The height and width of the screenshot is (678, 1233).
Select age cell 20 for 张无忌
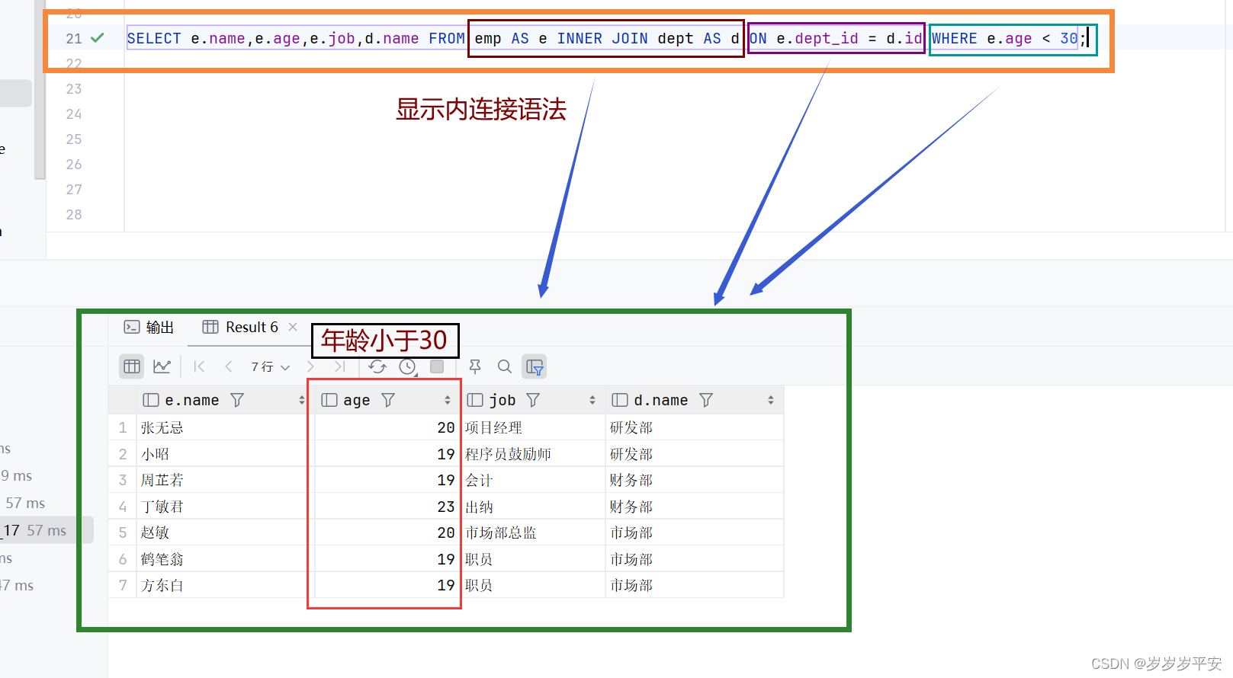[x=387, y=427]
